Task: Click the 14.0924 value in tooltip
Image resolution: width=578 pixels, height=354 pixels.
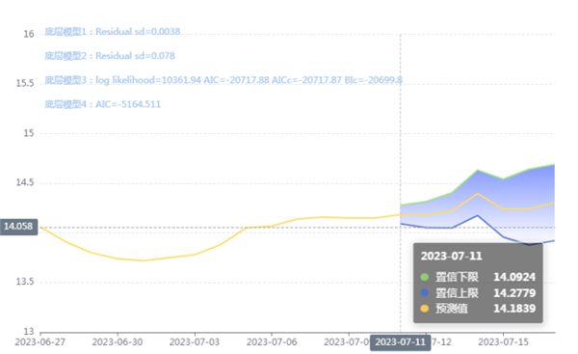Action: 514,277
